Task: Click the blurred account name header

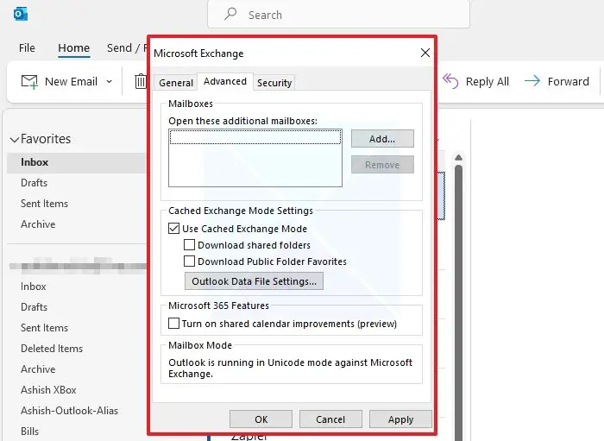Action: click(78, 265)
